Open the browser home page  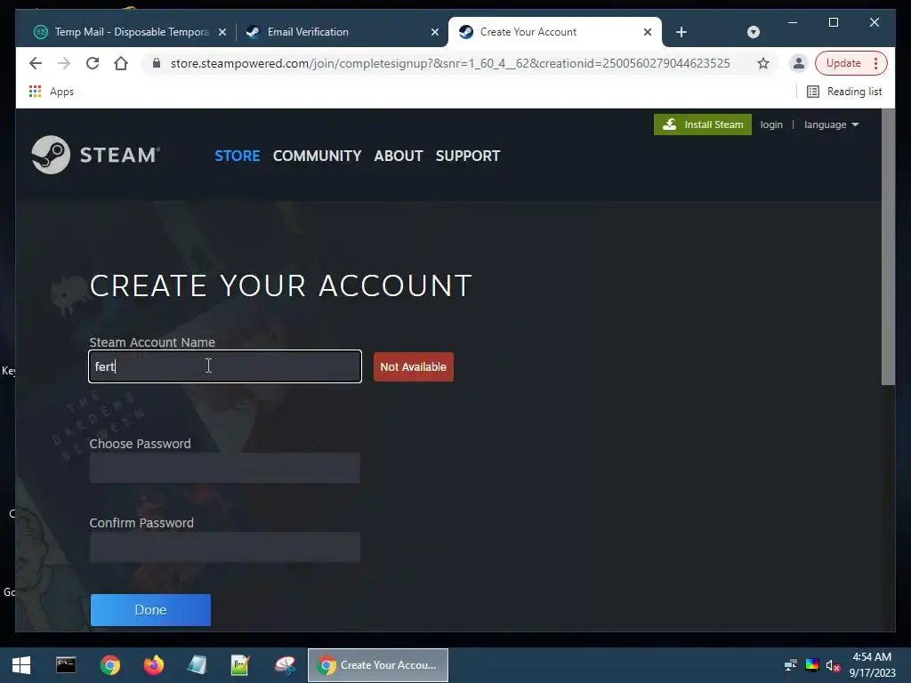pos(121,63)
